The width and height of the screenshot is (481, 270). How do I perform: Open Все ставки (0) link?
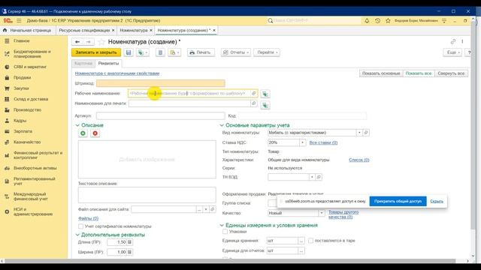click(323, 142)
